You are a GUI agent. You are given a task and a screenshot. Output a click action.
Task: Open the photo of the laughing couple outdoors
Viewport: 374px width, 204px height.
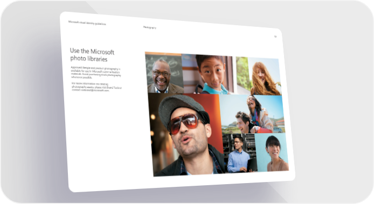(252, 114)
